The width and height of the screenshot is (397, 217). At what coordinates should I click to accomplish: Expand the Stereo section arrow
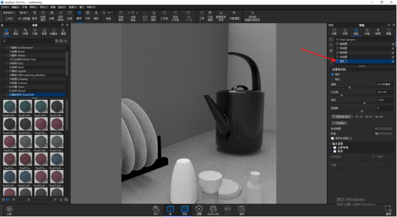(330, 148)
